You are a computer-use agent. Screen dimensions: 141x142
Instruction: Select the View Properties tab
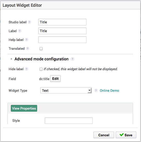point(24,108)
